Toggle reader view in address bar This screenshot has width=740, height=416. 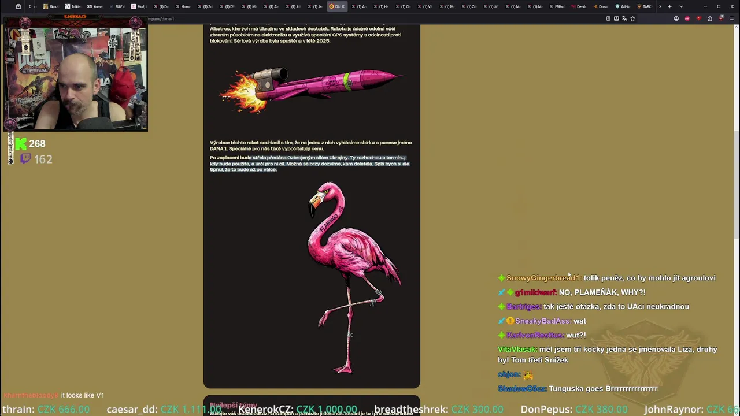pos(608,18)
